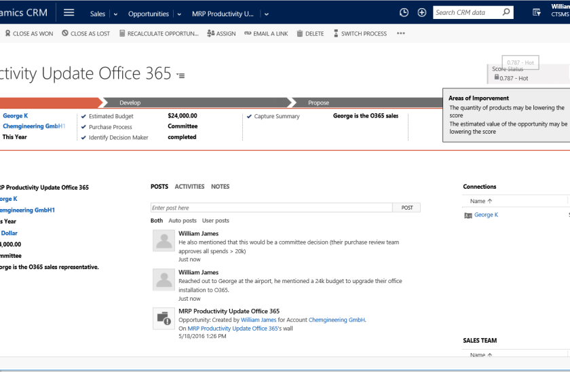Click Switch Process command

(360, 33)
